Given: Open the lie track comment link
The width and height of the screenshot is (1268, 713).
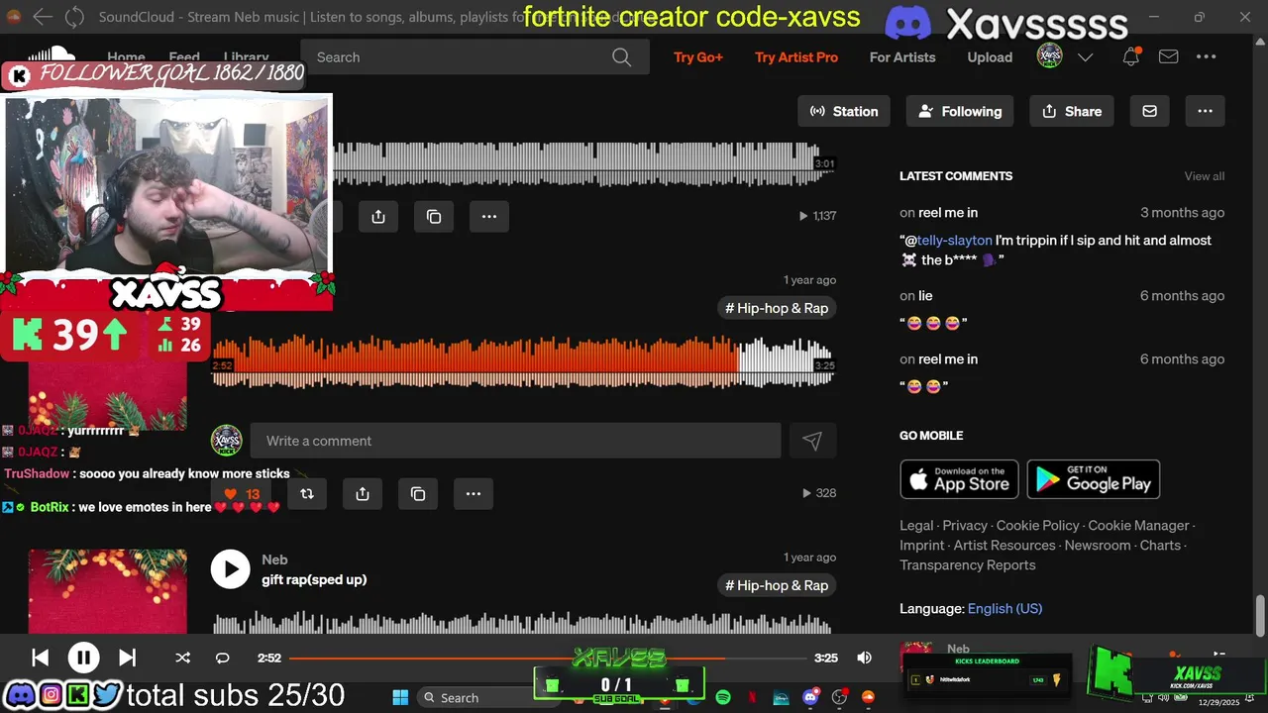Looking at the screenshot, I should (925, 296).
